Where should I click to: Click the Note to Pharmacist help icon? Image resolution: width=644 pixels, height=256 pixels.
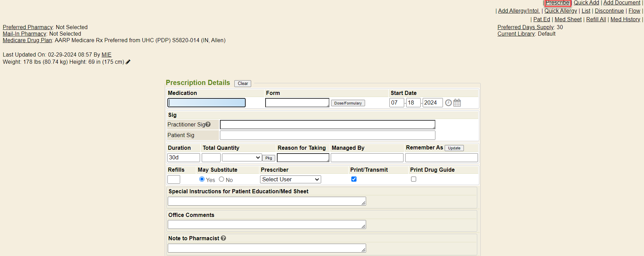pos(223,238)
